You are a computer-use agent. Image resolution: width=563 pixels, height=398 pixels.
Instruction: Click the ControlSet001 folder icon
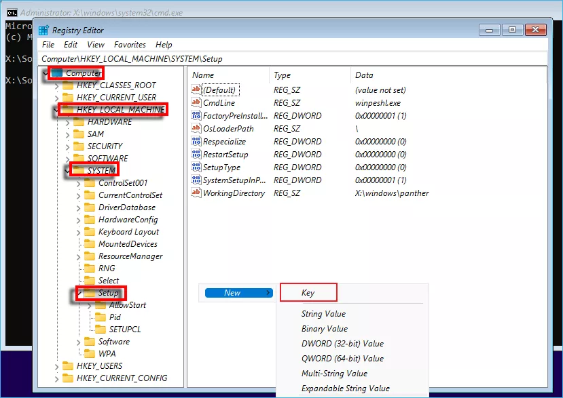(90, 183)
